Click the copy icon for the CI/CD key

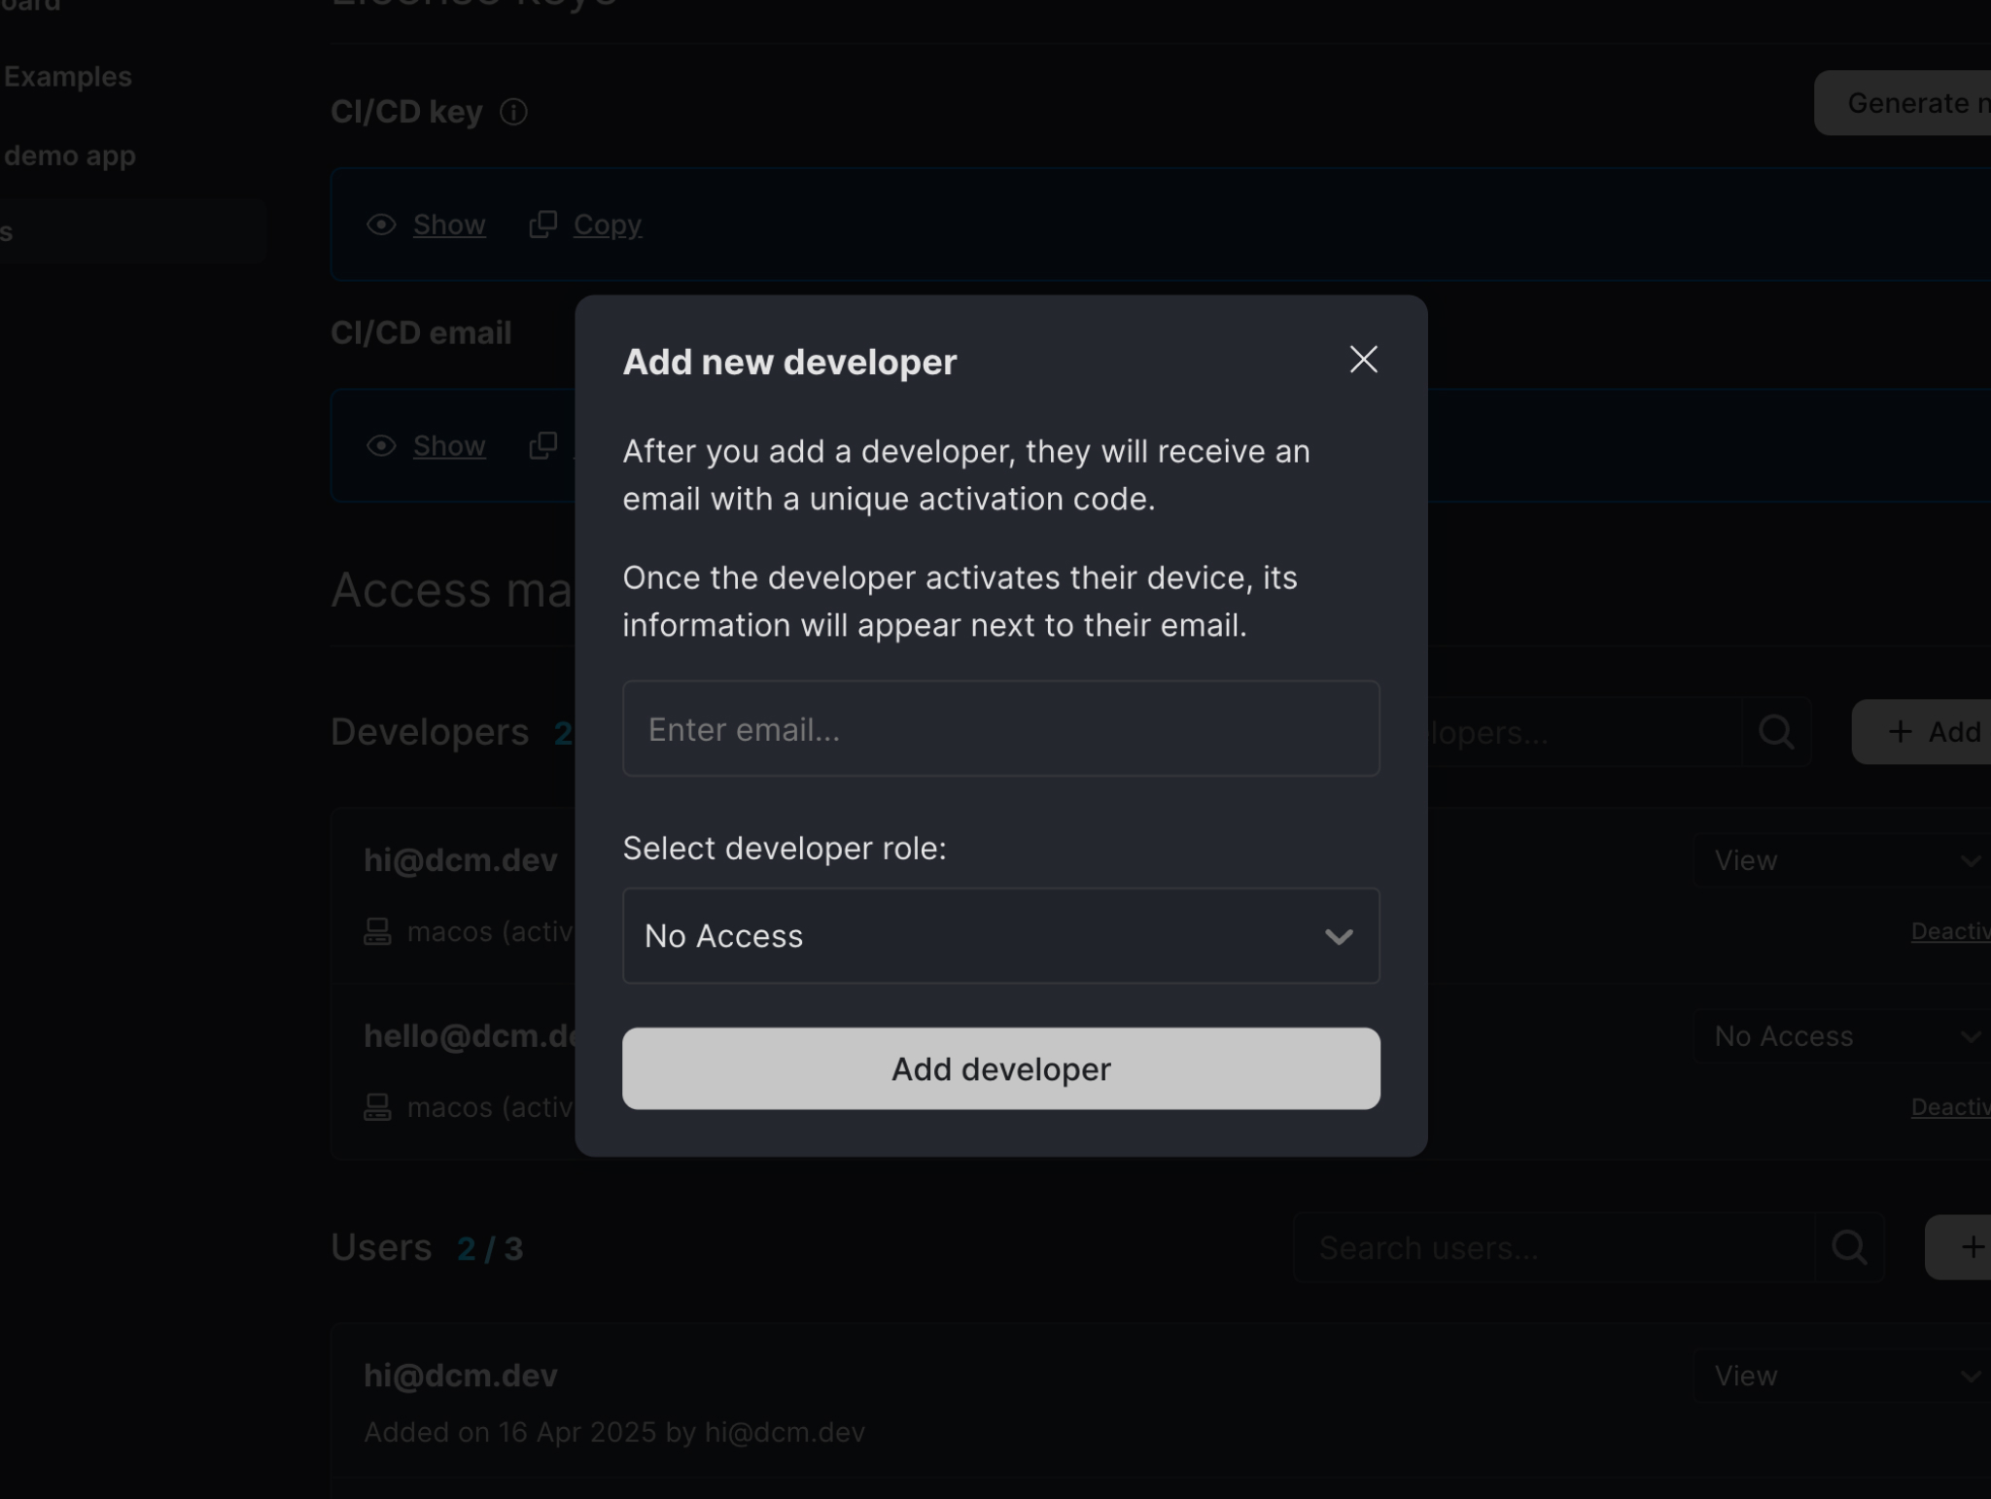(543, 224)
